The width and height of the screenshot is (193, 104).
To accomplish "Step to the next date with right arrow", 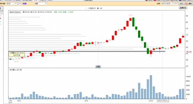I will pyautogui.click(x=177, y=3).
